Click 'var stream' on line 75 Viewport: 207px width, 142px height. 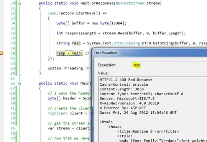(59, 128)
